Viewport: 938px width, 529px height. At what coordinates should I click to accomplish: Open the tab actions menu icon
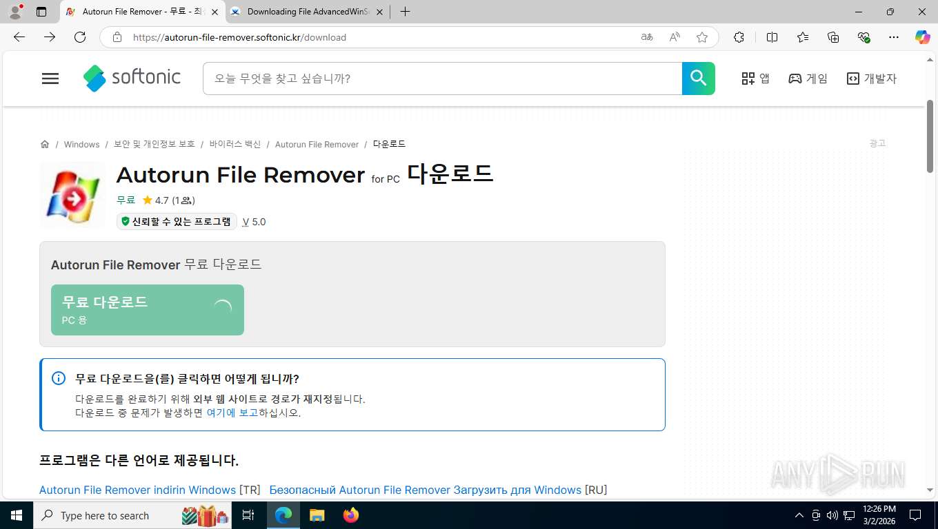point(41,12)
